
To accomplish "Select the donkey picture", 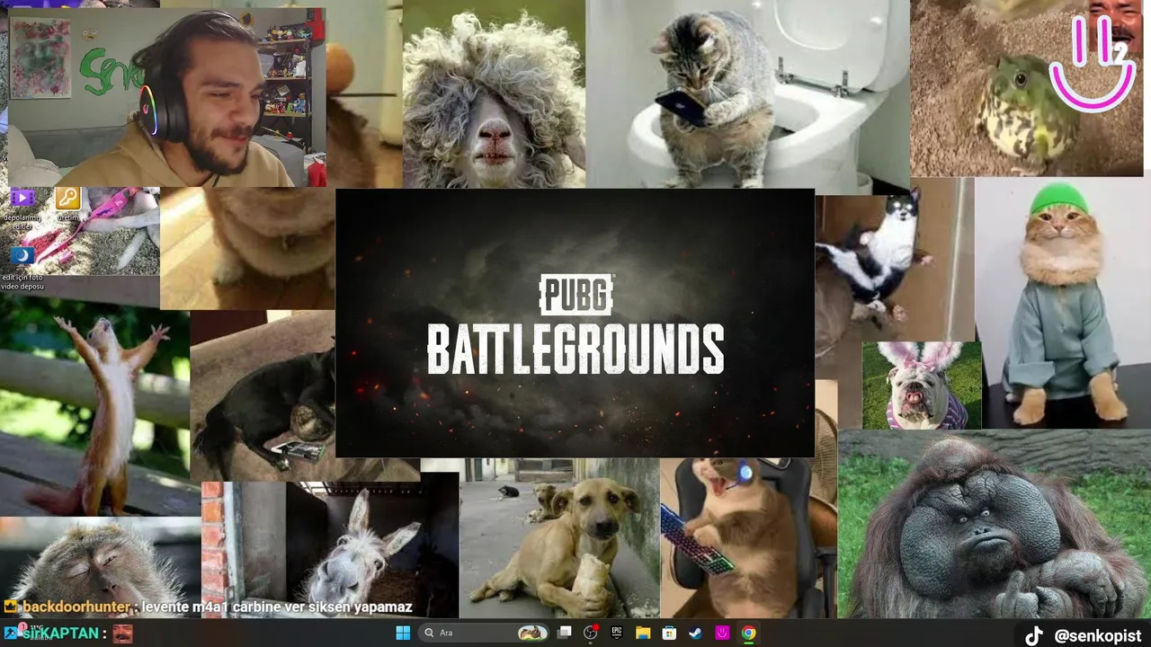I will (330, 550).
